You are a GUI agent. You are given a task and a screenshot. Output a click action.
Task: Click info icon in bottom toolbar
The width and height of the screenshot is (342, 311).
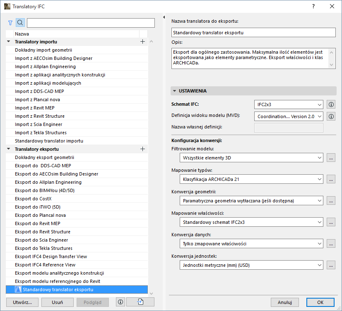(x=120, y=302)
